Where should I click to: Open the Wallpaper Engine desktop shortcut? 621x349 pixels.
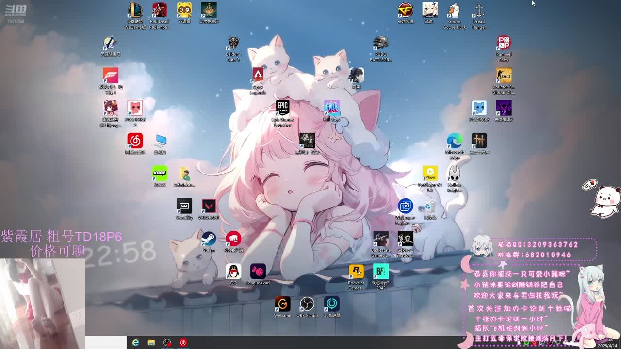(x=406, y=212)
